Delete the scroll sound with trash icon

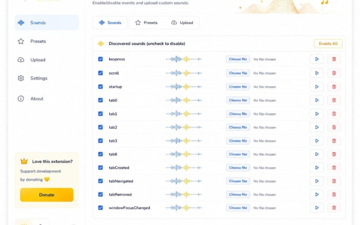[x=334, y=73]
